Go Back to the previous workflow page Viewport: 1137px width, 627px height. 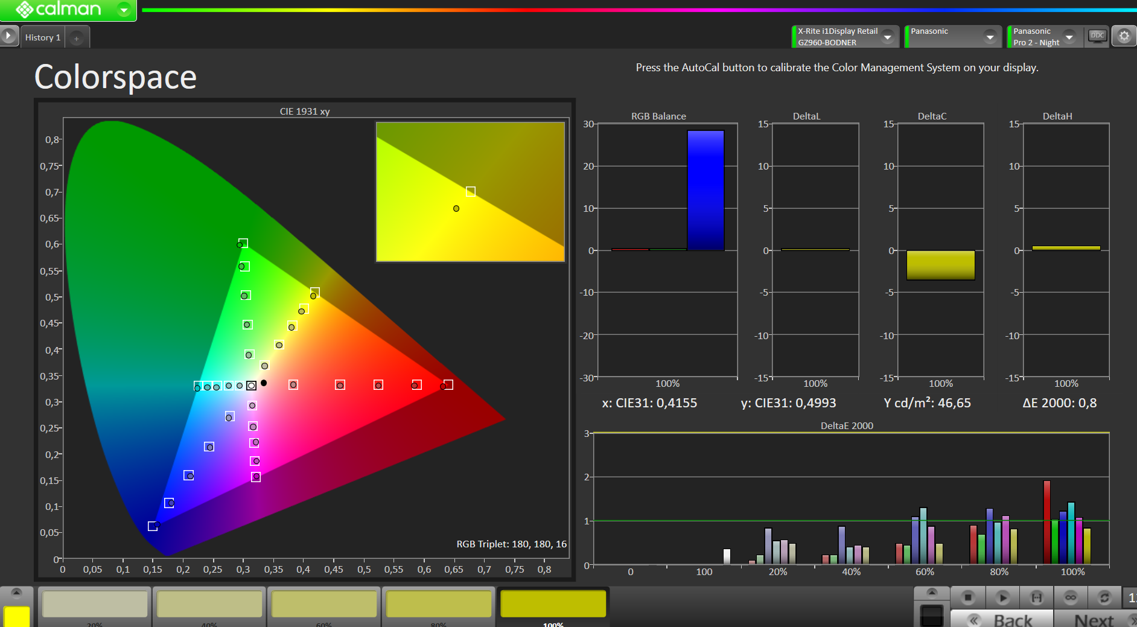1002,620
